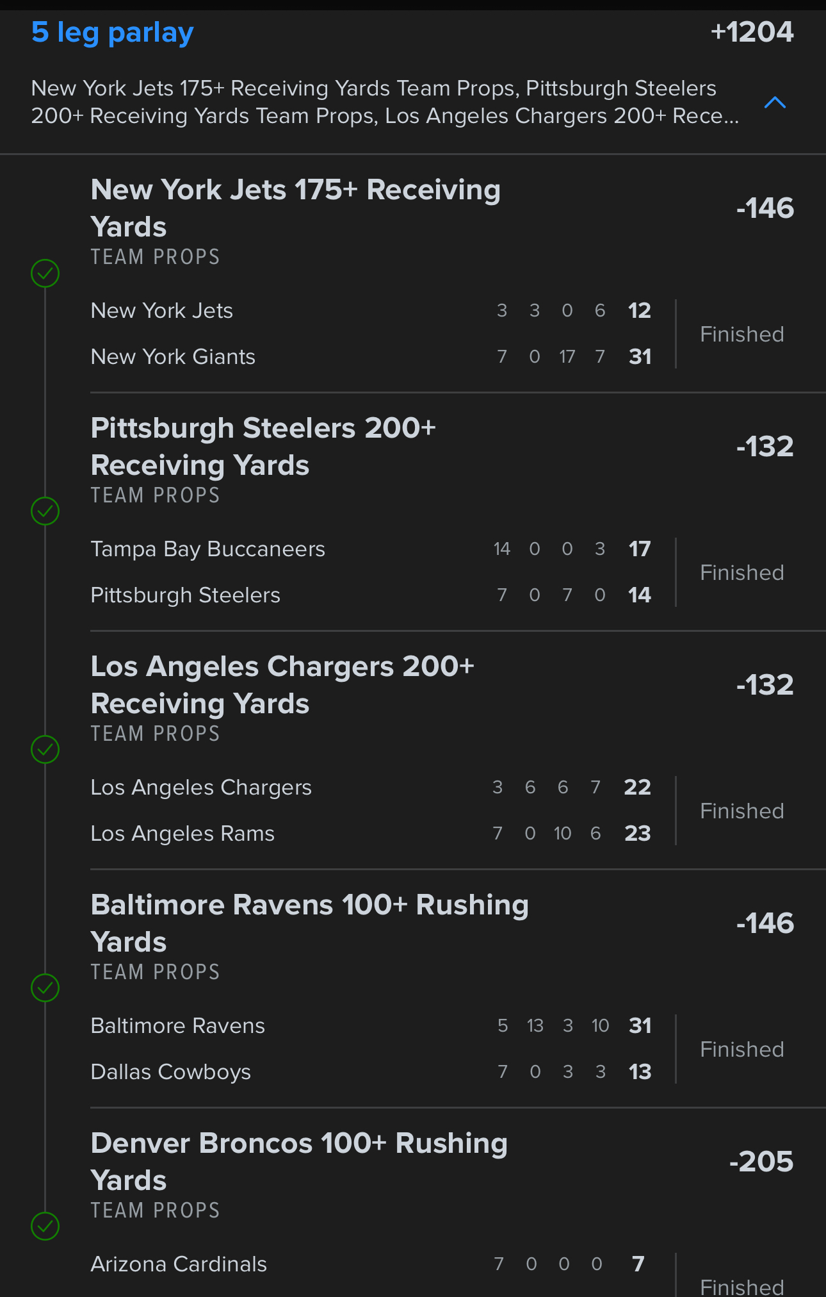Click the green checkmark beside Chargers leg
Image resolution: width=826 pixels, height=1297 pixels.
[45, 750]
